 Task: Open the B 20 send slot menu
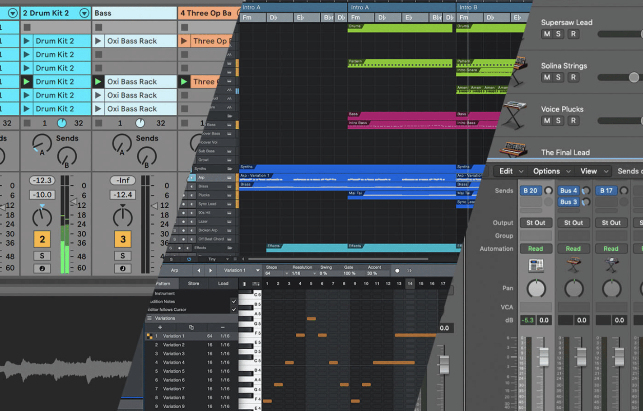coord(531,191)
